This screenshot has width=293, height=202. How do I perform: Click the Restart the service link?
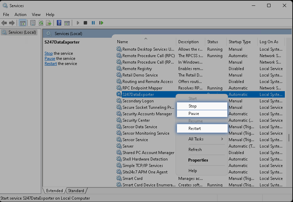pos(50,64)
